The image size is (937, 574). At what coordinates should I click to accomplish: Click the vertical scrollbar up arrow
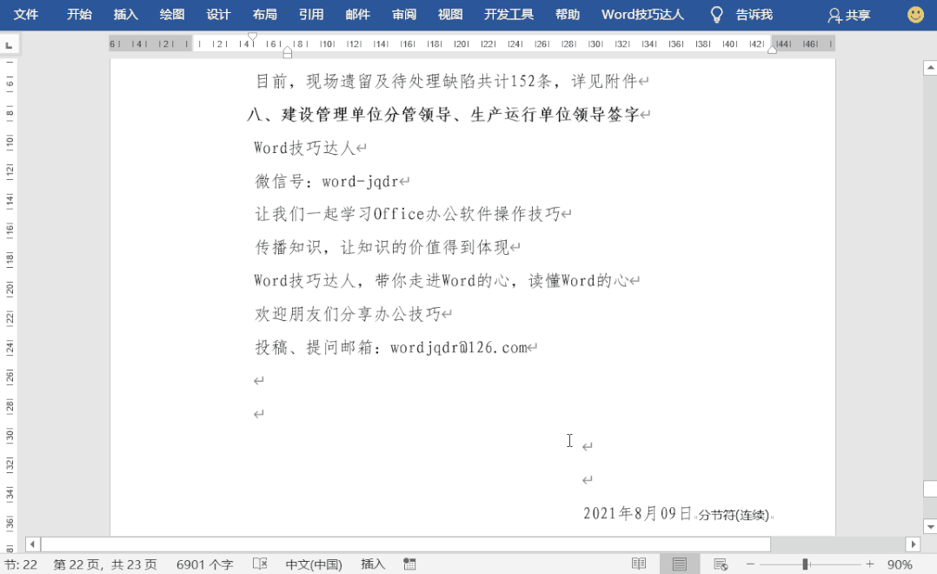click(x=929, y=67)
